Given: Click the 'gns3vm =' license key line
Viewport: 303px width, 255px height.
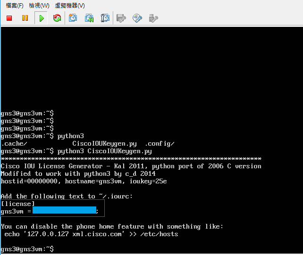Looking at the screenshot, I should point(50,211).
